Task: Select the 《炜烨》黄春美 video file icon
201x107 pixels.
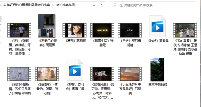Action: 157,26
